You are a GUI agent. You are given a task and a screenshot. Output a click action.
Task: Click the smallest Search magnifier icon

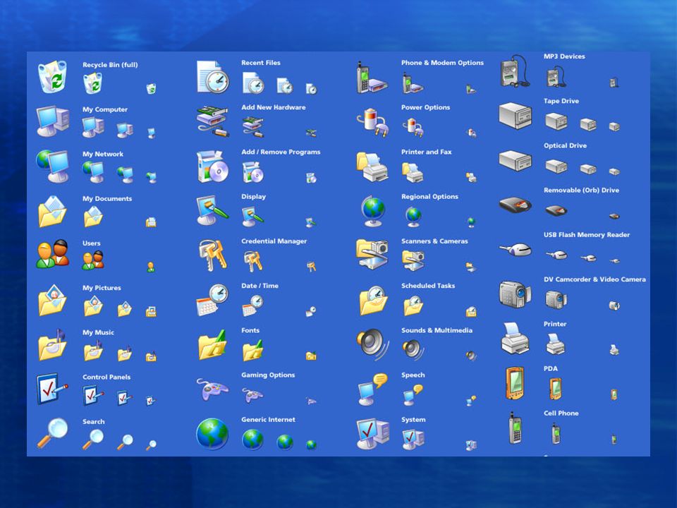pyautogui.click(x=151, y=445)
